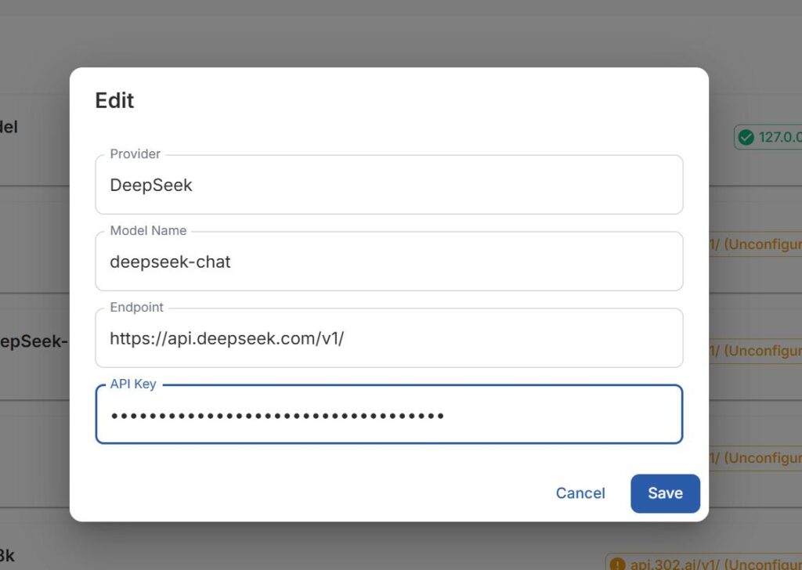The width and height of the screenshot is (802, 570).
Task: Click the Edit dialog heading
Action: [x=114, y=100]
